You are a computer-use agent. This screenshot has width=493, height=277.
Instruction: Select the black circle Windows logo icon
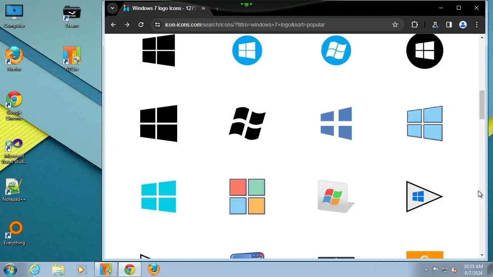(425, 50)
